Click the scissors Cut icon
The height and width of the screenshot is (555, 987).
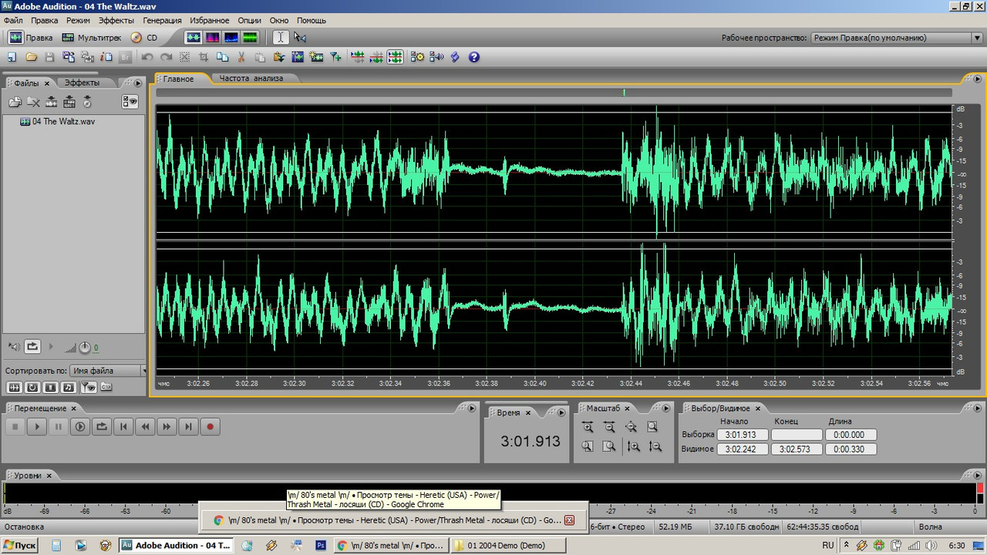point(241,57)
